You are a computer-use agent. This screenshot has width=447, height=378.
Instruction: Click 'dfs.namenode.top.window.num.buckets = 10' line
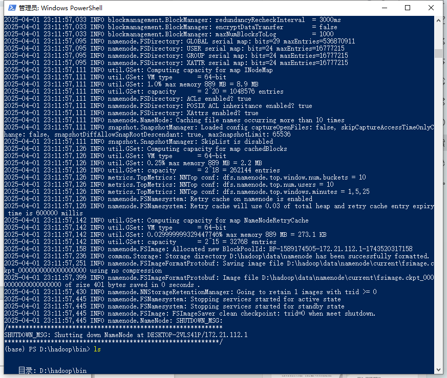click(185, 177)
